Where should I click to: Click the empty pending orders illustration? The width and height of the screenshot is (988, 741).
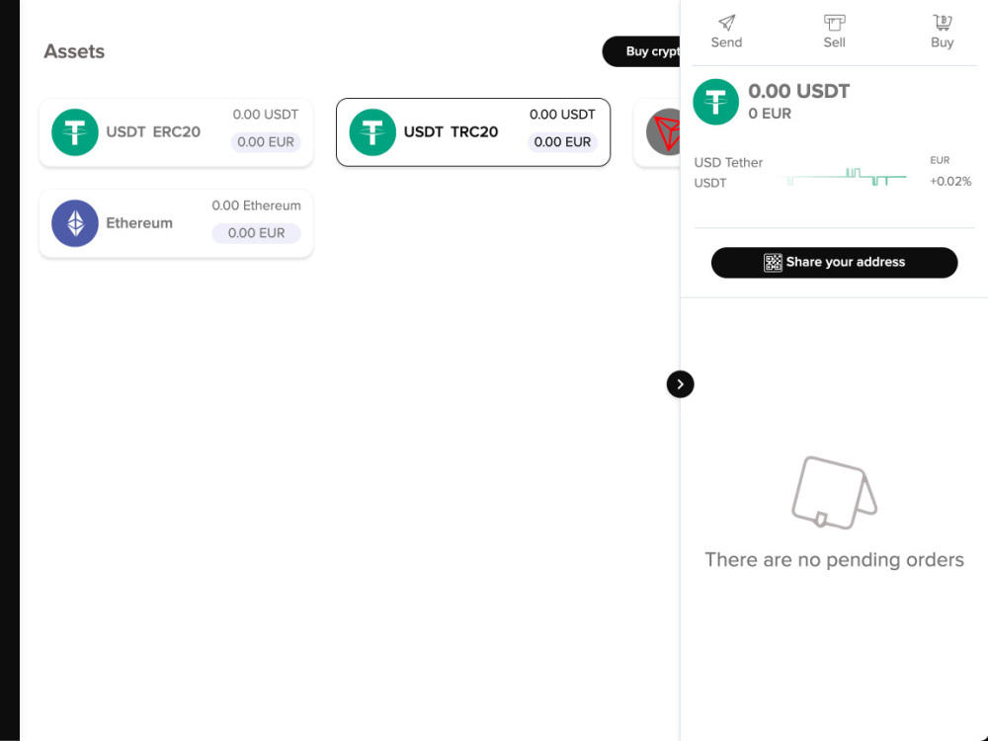click(x=834, y=493)
